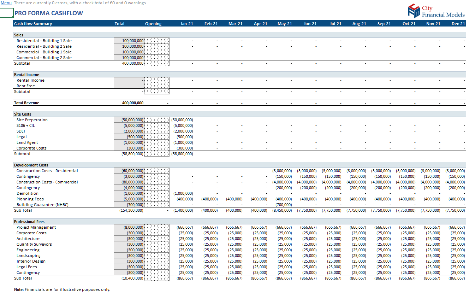Select the S106 + CIL row label

point(26,125)
